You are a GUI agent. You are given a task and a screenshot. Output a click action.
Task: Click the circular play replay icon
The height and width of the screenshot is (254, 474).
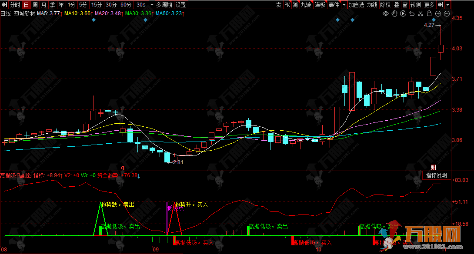(403, 13)
